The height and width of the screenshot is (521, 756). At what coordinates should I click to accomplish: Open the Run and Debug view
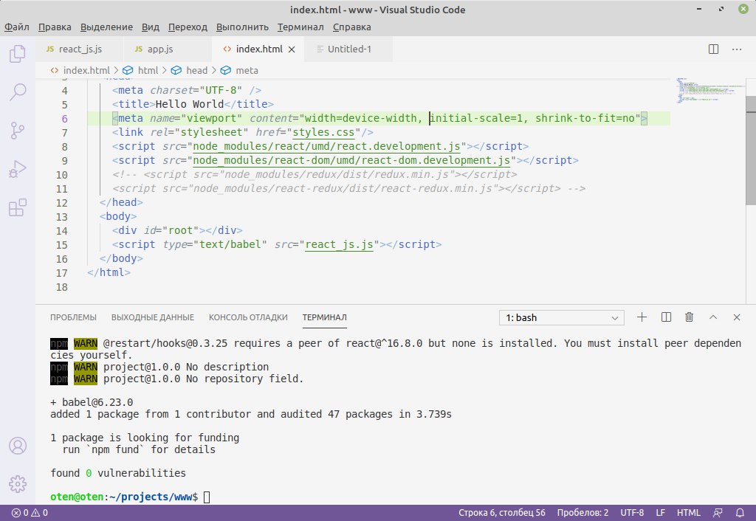(18, 169)
